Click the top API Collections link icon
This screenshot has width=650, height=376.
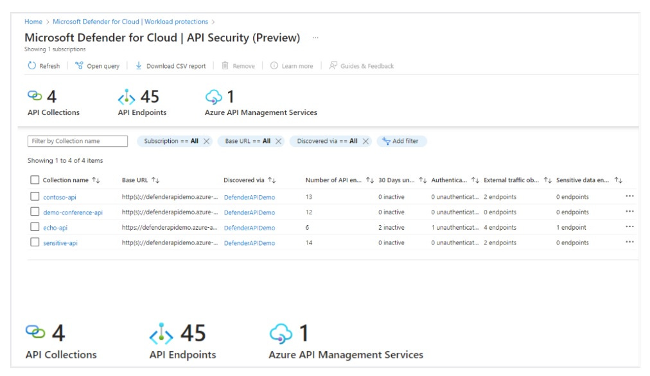[x=35, y=96]
